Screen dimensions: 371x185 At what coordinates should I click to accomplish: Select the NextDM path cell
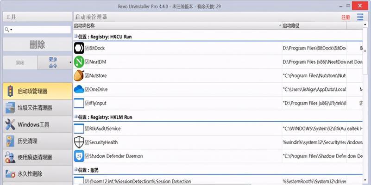tap(314, 62)
